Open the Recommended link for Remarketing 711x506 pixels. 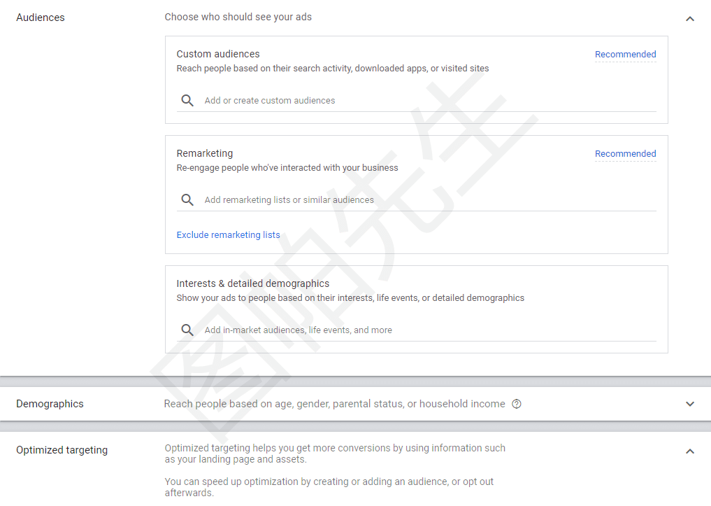point(625,154)
